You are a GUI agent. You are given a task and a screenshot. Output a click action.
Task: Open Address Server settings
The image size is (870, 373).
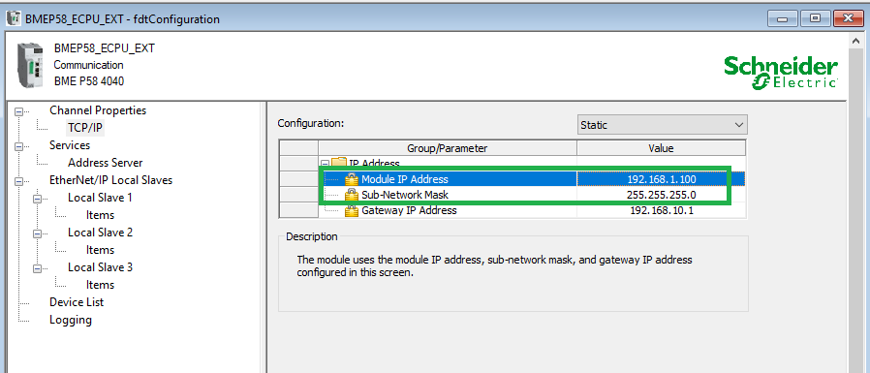point(105,163)
